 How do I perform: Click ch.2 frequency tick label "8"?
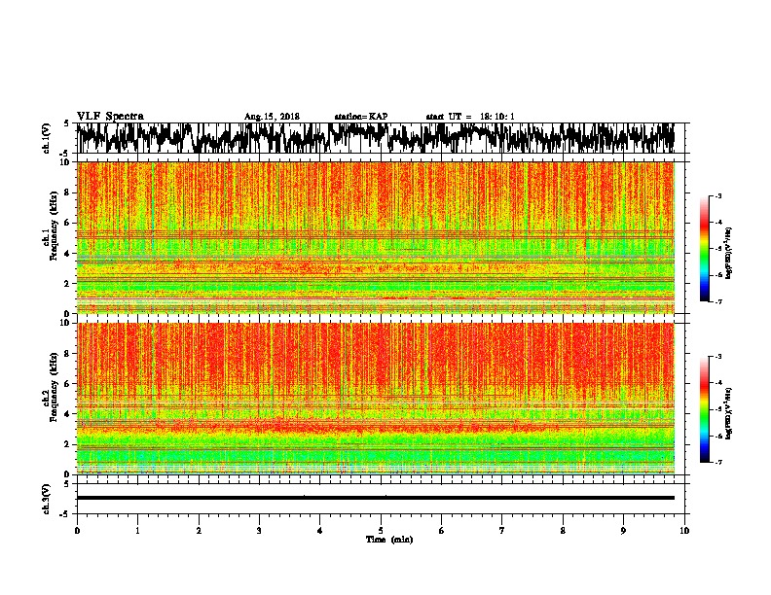click(x=68, y=354)
